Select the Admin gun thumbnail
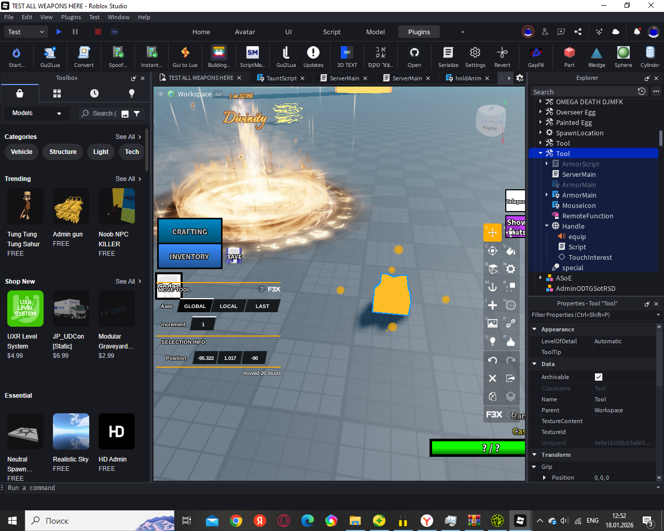664x531 pixels. [x=71, y=206]
